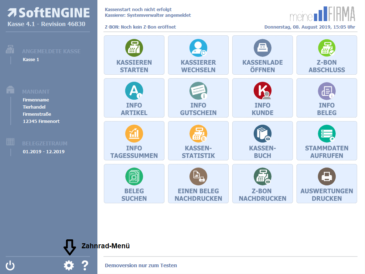This screenshot has height=274, width=365.
Task: Open the Info Kunde customer tile
Action: pos(263,98)
